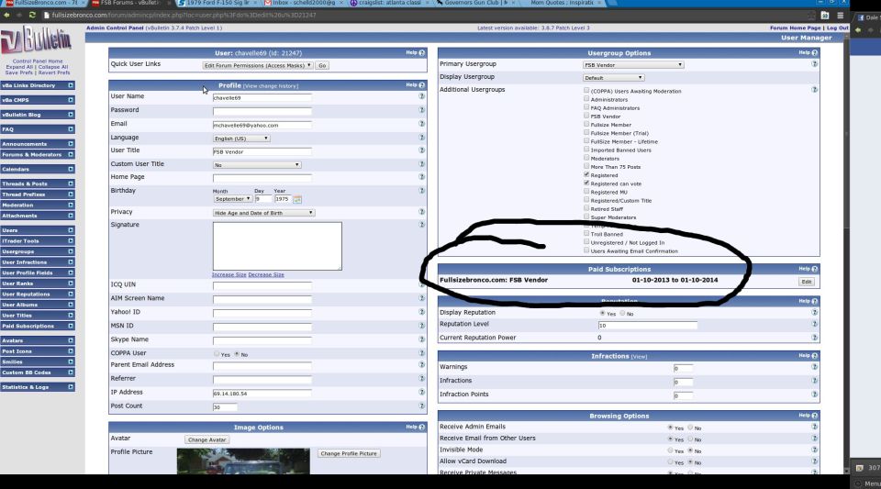Screen dimensions: 881x489
Task: Check the Administrators usergroup box
Action: tap(586, 98)
